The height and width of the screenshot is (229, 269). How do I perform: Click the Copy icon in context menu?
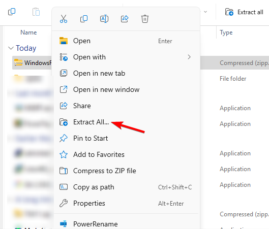(x=84, y=19)
